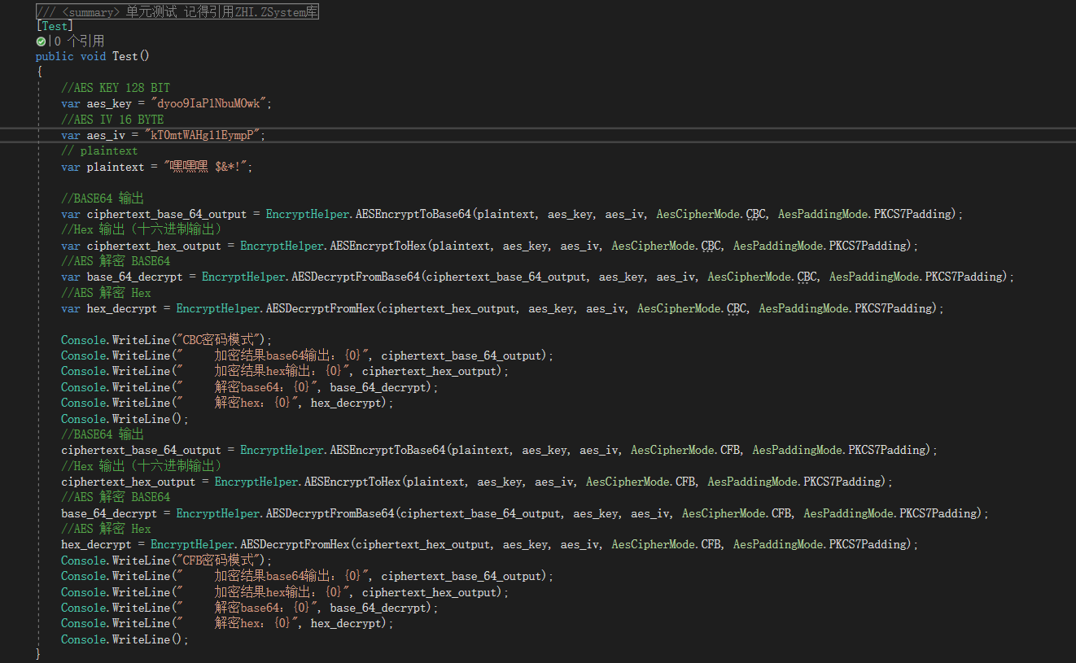Click the "嘿嘿嘿 $&*!" plaintext string
The image size is (1076, 663).
pos(208,167)
